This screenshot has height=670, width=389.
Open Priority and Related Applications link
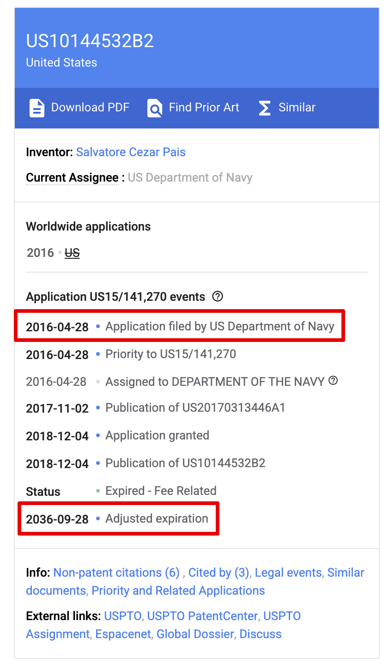178,591
